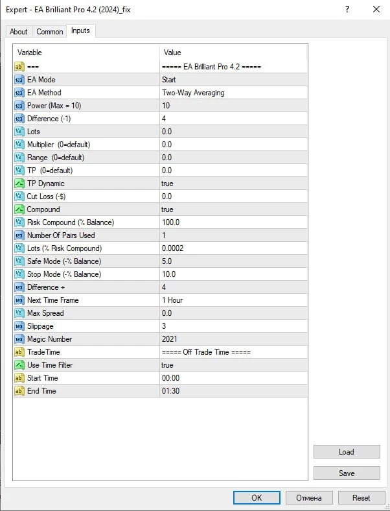Image resolution: width=390 pixels, height=511 pixels.
Task: Click the string icon beside Start Time
Action: (x=19, y=378)
